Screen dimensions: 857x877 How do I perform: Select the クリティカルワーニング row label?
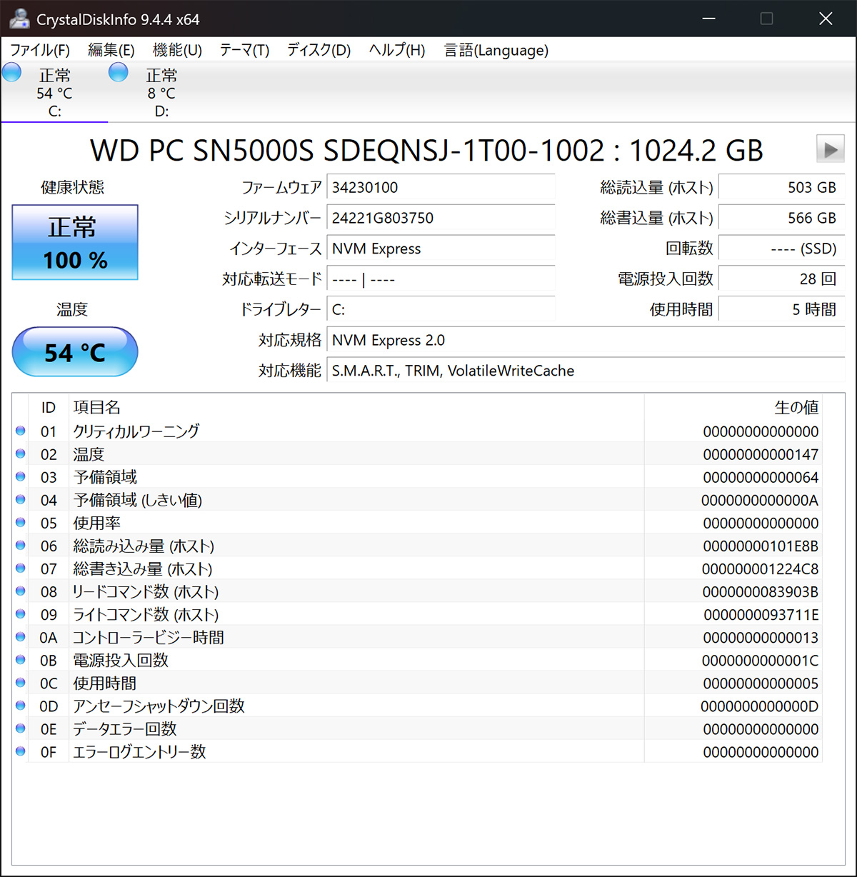136,431
